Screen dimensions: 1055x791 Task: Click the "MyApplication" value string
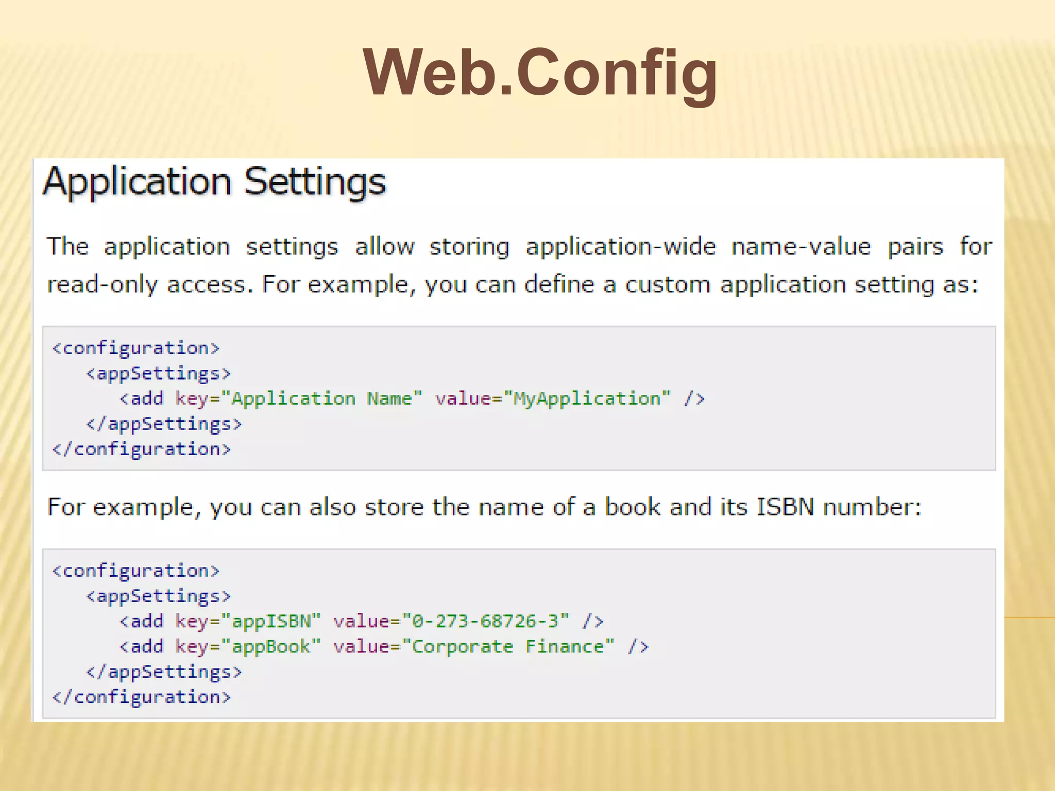(587, 399)
